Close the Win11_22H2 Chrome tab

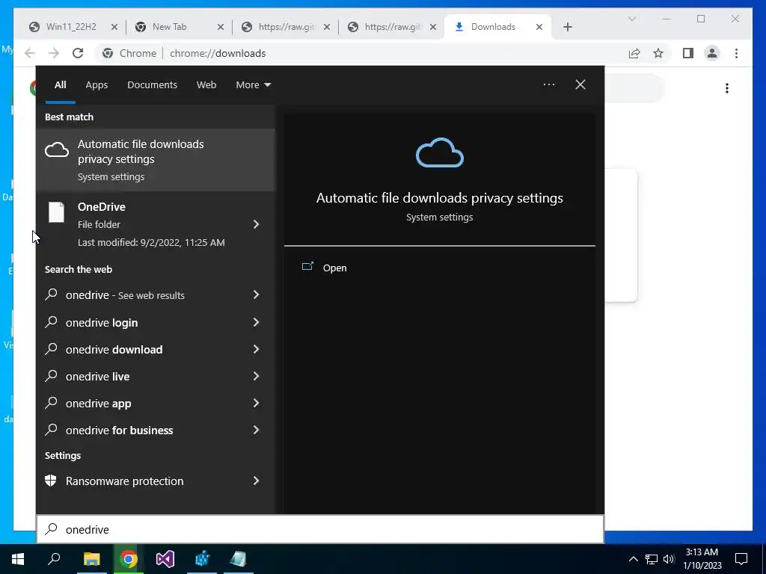[x=114, y=27]
